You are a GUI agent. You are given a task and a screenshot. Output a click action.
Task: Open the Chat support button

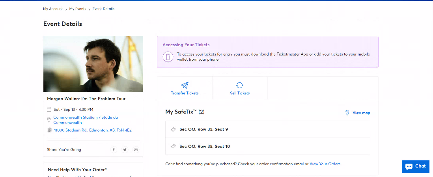[416, 166]
